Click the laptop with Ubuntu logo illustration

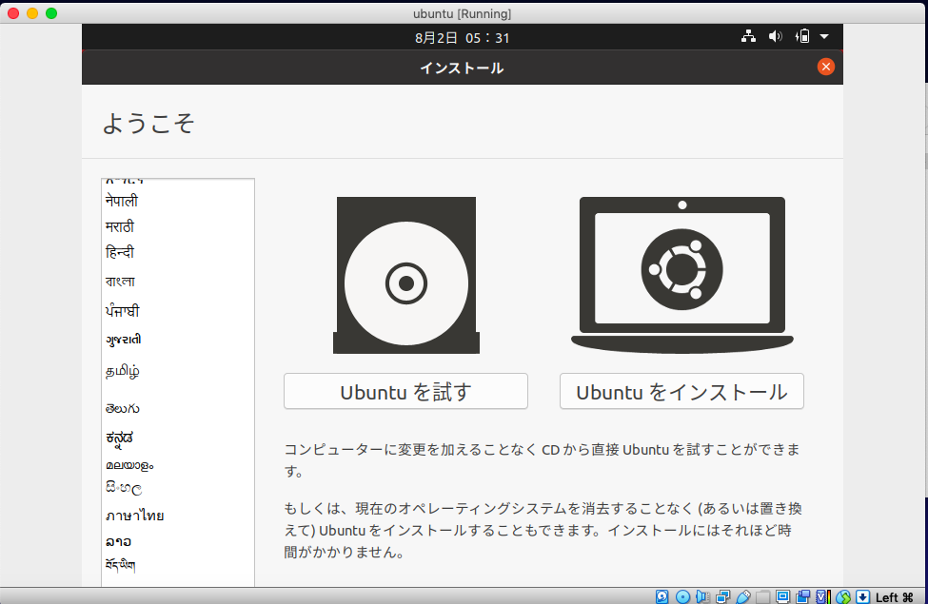click(x=681, y=275)
